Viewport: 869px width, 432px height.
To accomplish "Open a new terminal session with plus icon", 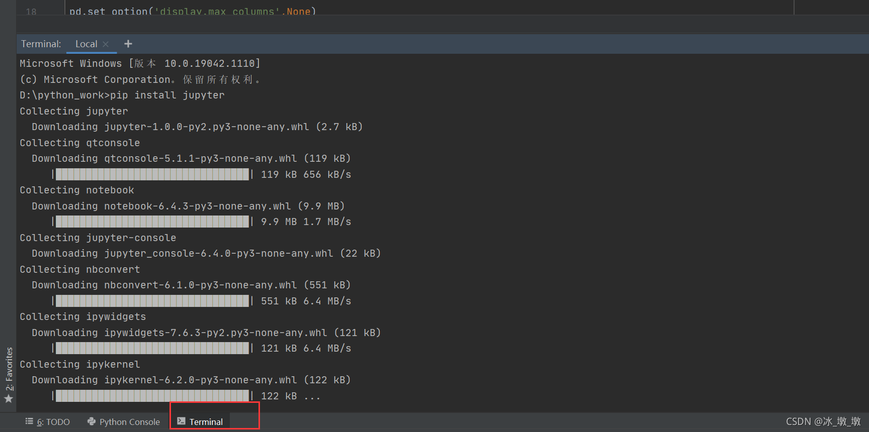I will (128, 44).
